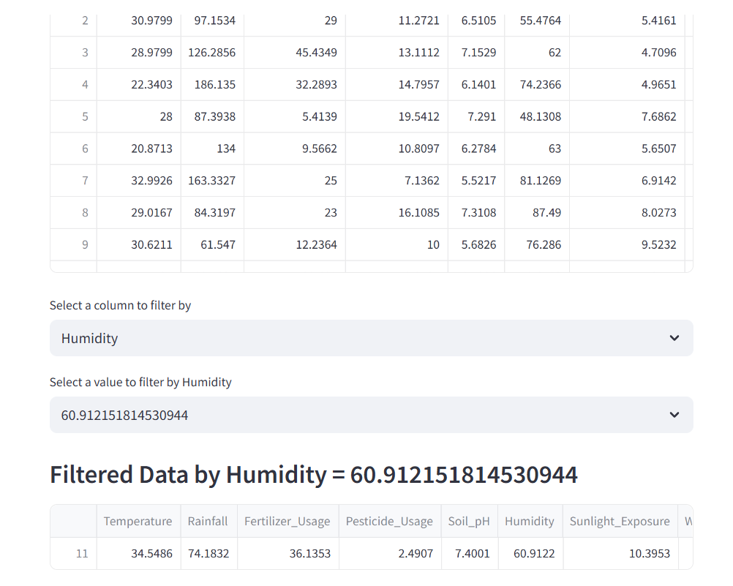
Task: Select row index 3 in the upper table
Action: 73,53
